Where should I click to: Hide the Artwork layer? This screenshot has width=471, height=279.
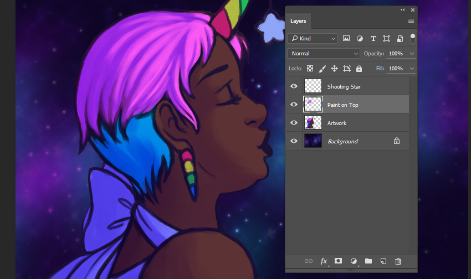294,123
